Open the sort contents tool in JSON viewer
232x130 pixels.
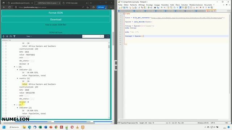11,36
